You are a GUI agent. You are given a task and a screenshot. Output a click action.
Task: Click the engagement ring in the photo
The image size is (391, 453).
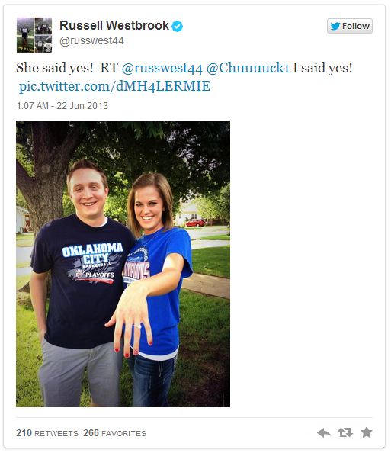coord(137,326)
